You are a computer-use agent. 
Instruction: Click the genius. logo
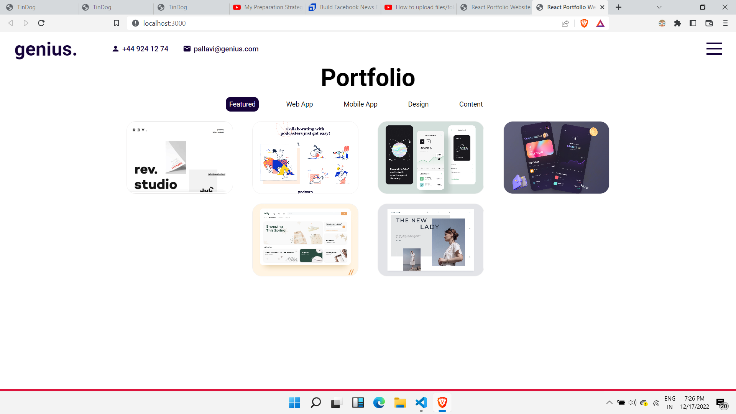[x=46, y=49]
